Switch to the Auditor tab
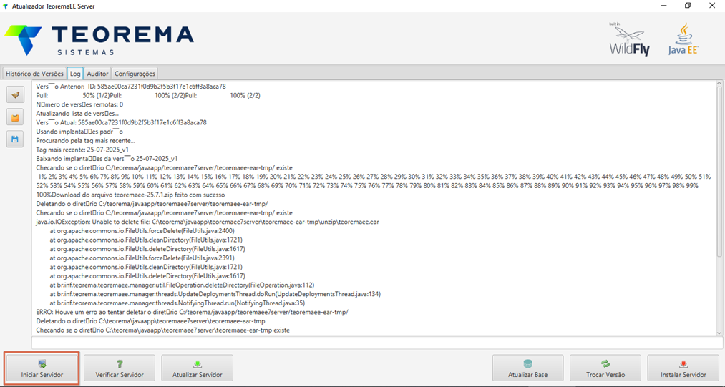The width and height of the screenshot is (725, 387). coord(97,74)
